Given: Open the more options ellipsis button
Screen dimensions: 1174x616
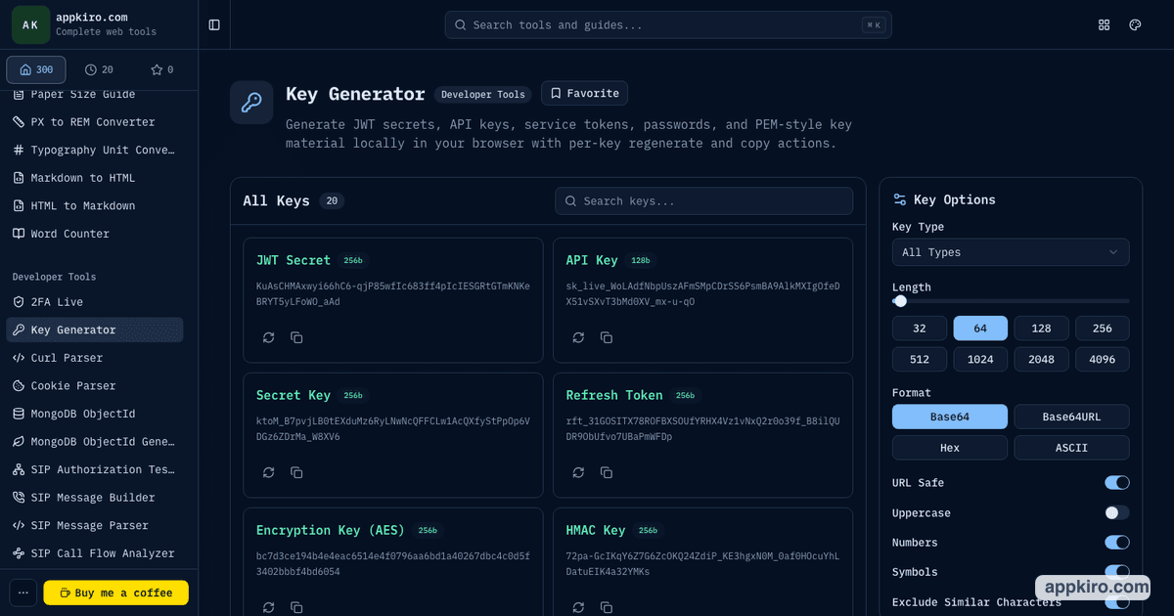Looking at the screenshot, I should pyautogui.click(x=23, y=593).
